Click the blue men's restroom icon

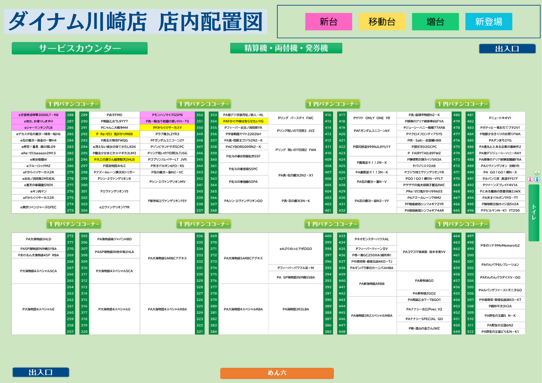[537, 179]
